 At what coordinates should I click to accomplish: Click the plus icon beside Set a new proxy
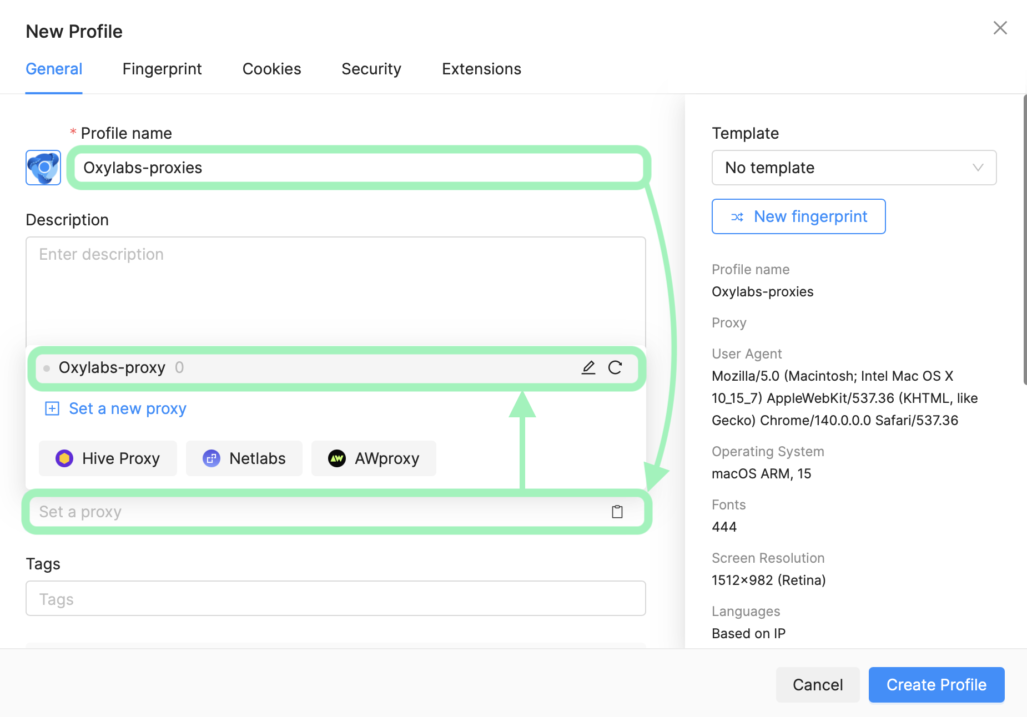52,409
